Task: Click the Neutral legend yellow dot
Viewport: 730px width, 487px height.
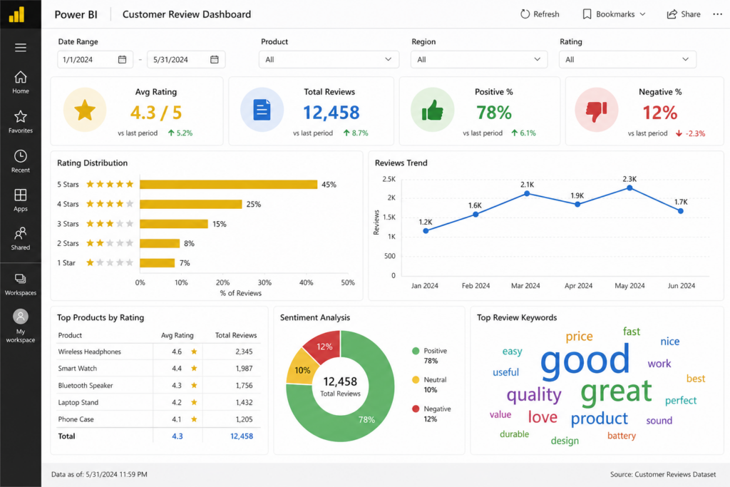Action: click(416, 379)
